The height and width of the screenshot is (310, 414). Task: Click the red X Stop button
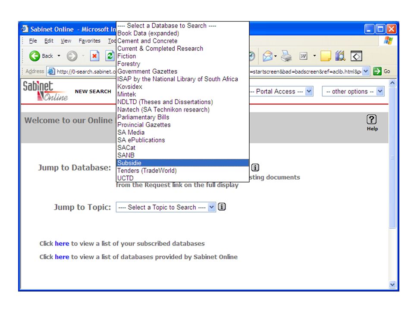pyautogui.click(x=94, y=56)
